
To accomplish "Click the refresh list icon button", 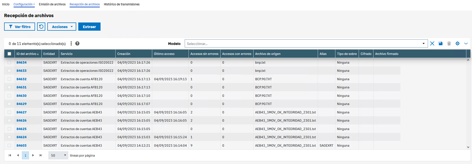I will coord(41,27).
